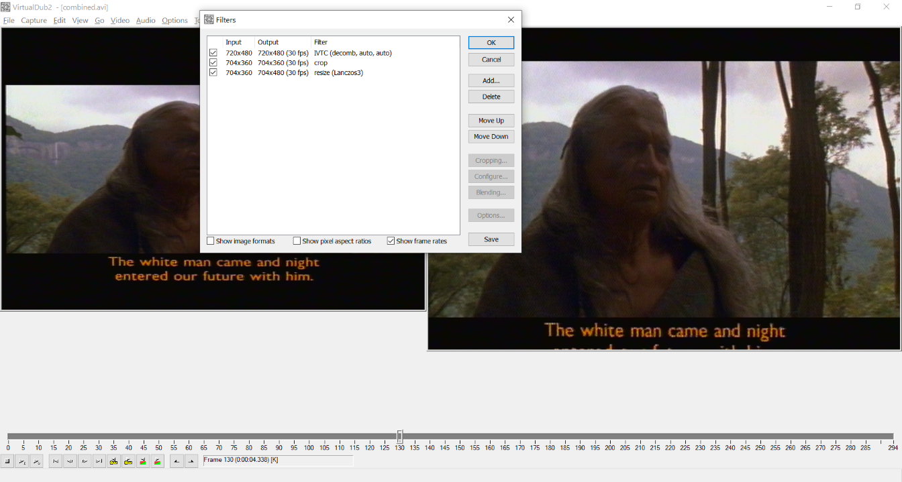Delete the selected filter
The height and width of the screenshot is (482, 902).
[x=491, y=97]
